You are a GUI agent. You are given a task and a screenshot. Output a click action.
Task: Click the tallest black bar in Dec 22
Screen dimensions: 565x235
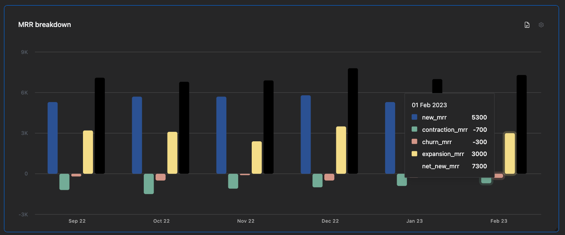tap(353, 121)
